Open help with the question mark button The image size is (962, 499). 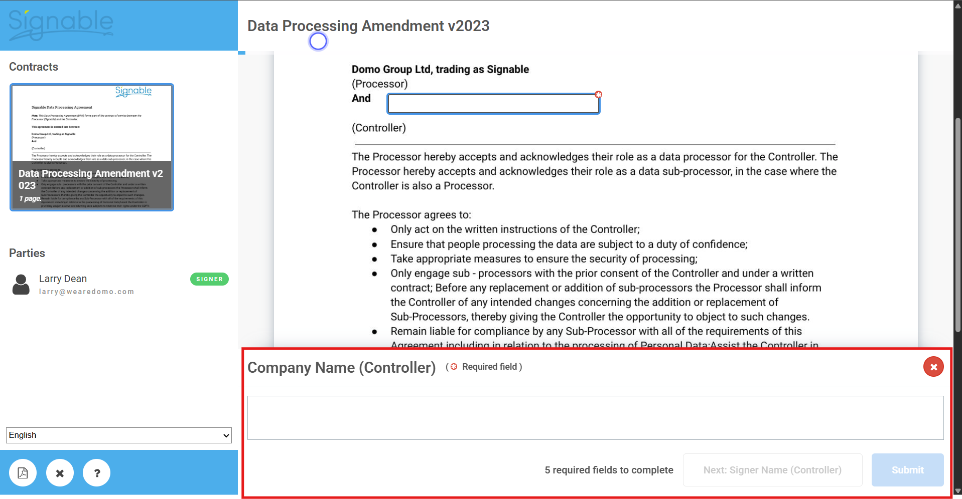pyautogui.click(x=97, y=472)
